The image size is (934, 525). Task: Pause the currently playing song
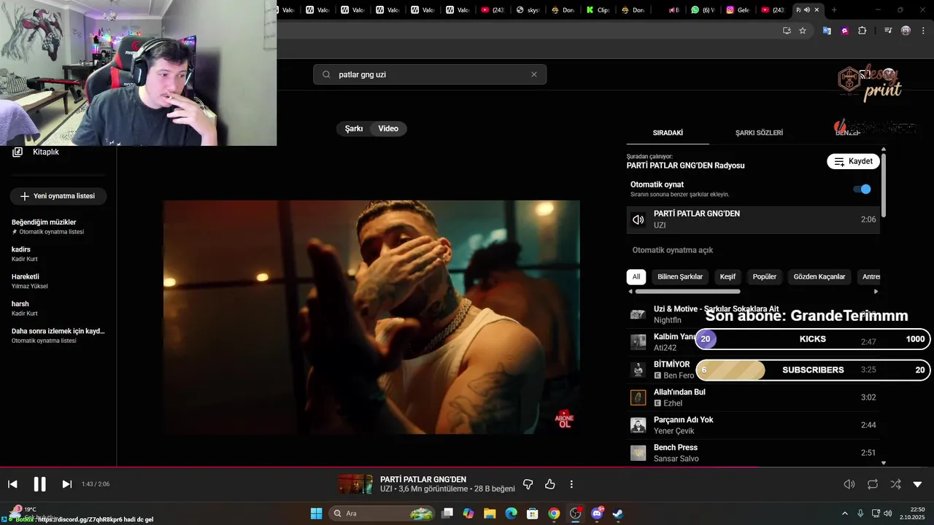click(39, 484)
